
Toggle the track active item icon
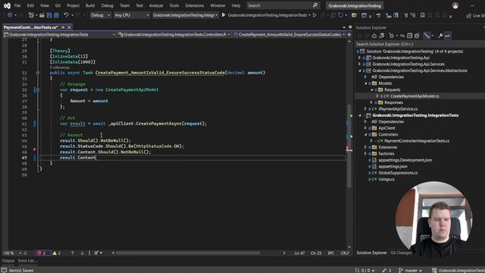coord(427,36)
